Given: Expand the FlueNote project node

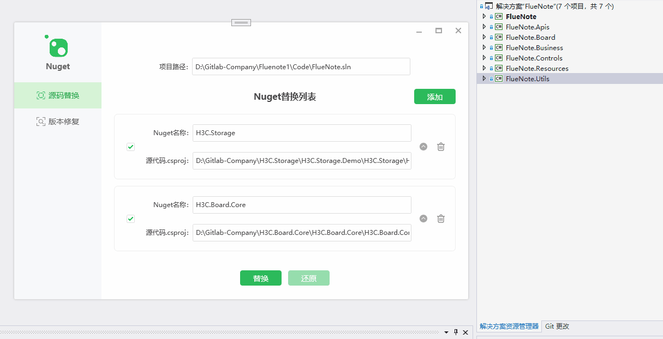Looking at the screenshot, I should (483, 16).
